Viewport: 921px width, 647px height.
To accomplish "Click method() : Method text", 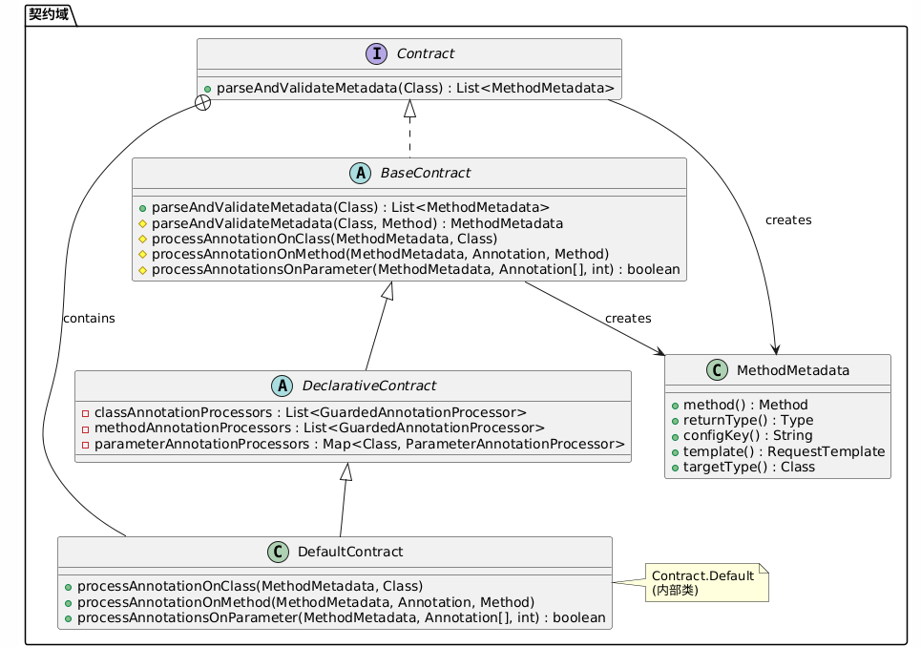I will pos(745,406).
